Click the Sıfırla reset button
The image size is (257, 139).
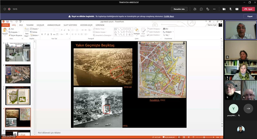34,32
